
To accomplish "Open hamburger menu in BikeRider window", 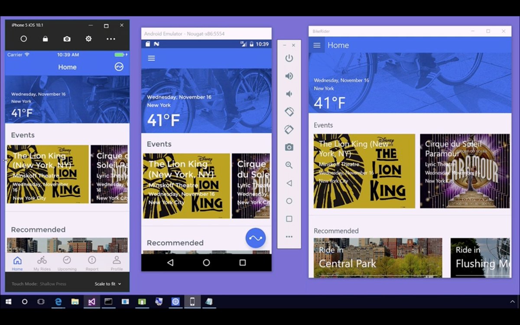I will pyautogui.click(x=317, y=45).
